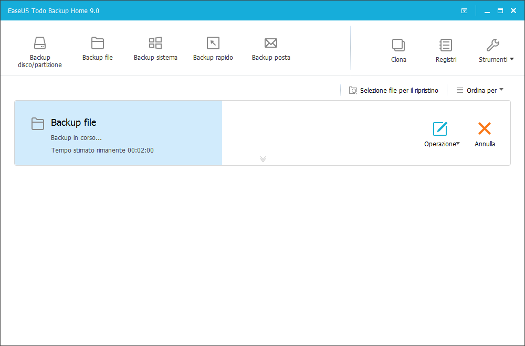This screenshot has height=346, width=525.
Task: Expand the Operazione dropdown arrow
Action: click(458, 144)
